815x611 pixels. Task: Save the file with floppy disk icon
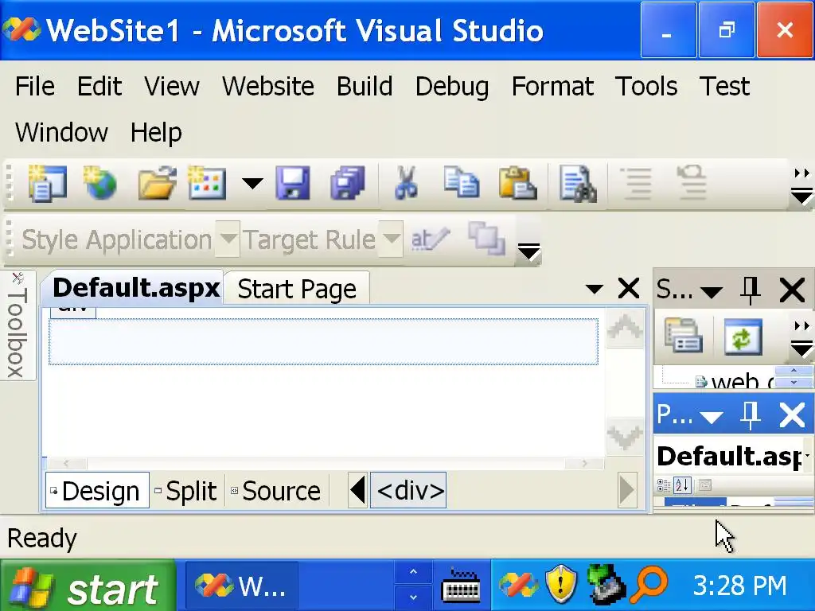[x=293, y=183]
